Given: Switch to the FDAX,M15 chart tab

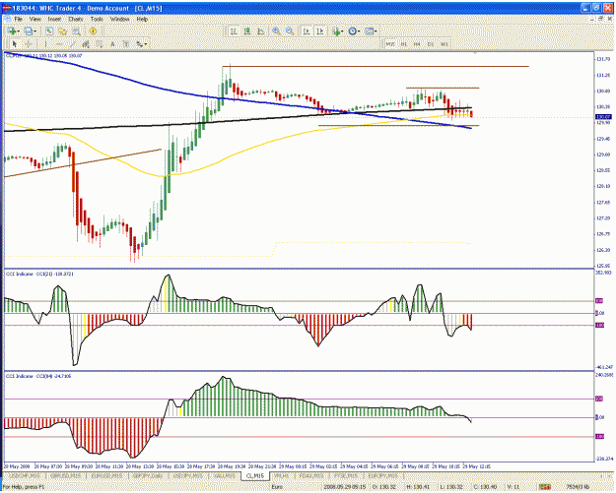Looking at the screenshot, I should [311, 475].
